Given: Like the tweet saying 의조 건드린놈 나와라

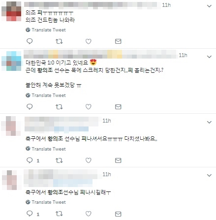Looking at the screenshot, I should click(x=89, y=41).
